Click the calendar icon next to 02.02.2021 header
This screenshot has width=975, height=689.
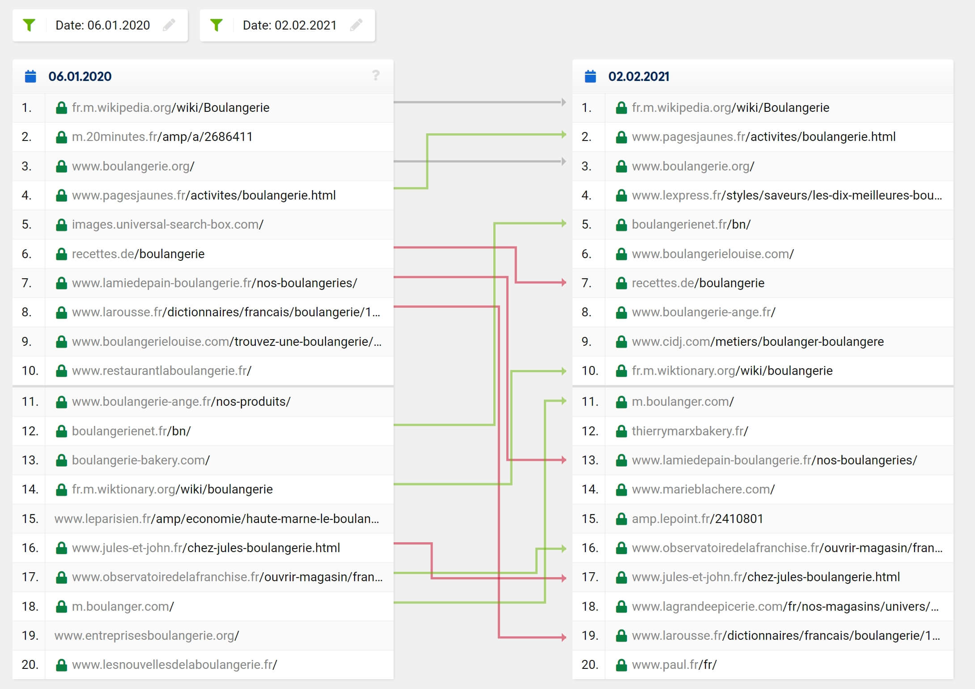click(x=590, y=77)
